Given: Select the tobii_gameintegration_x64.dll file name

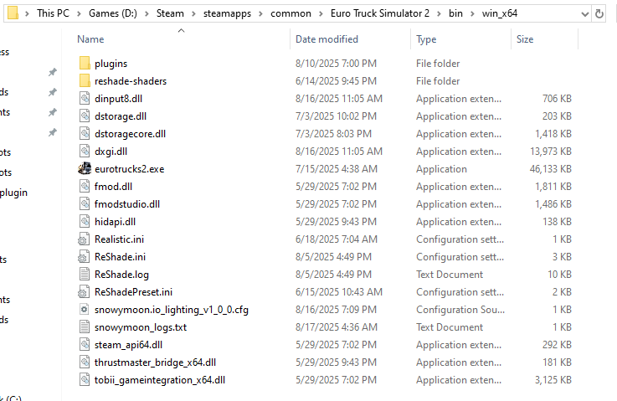Looking at the screenshot, I should 160,380.
